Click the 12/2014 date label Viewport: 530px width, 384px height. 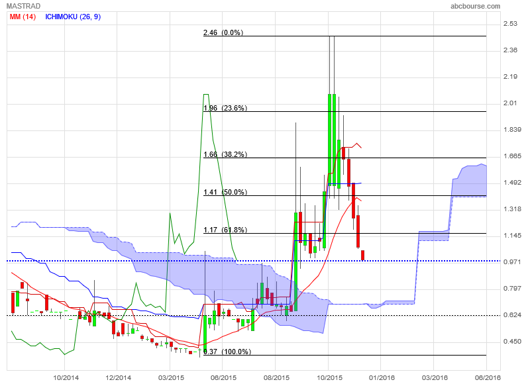(x=119, y=377)
